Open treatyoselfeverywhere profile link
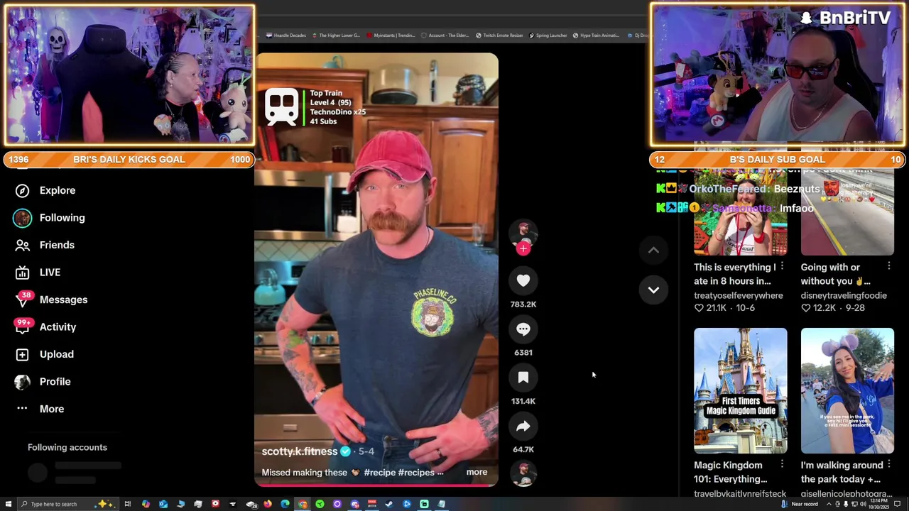 click(739, 295)
